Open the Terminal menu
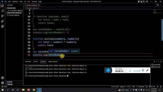Image resolution: width=163 pixels, height=92 pixels. (x=34, y=2)
